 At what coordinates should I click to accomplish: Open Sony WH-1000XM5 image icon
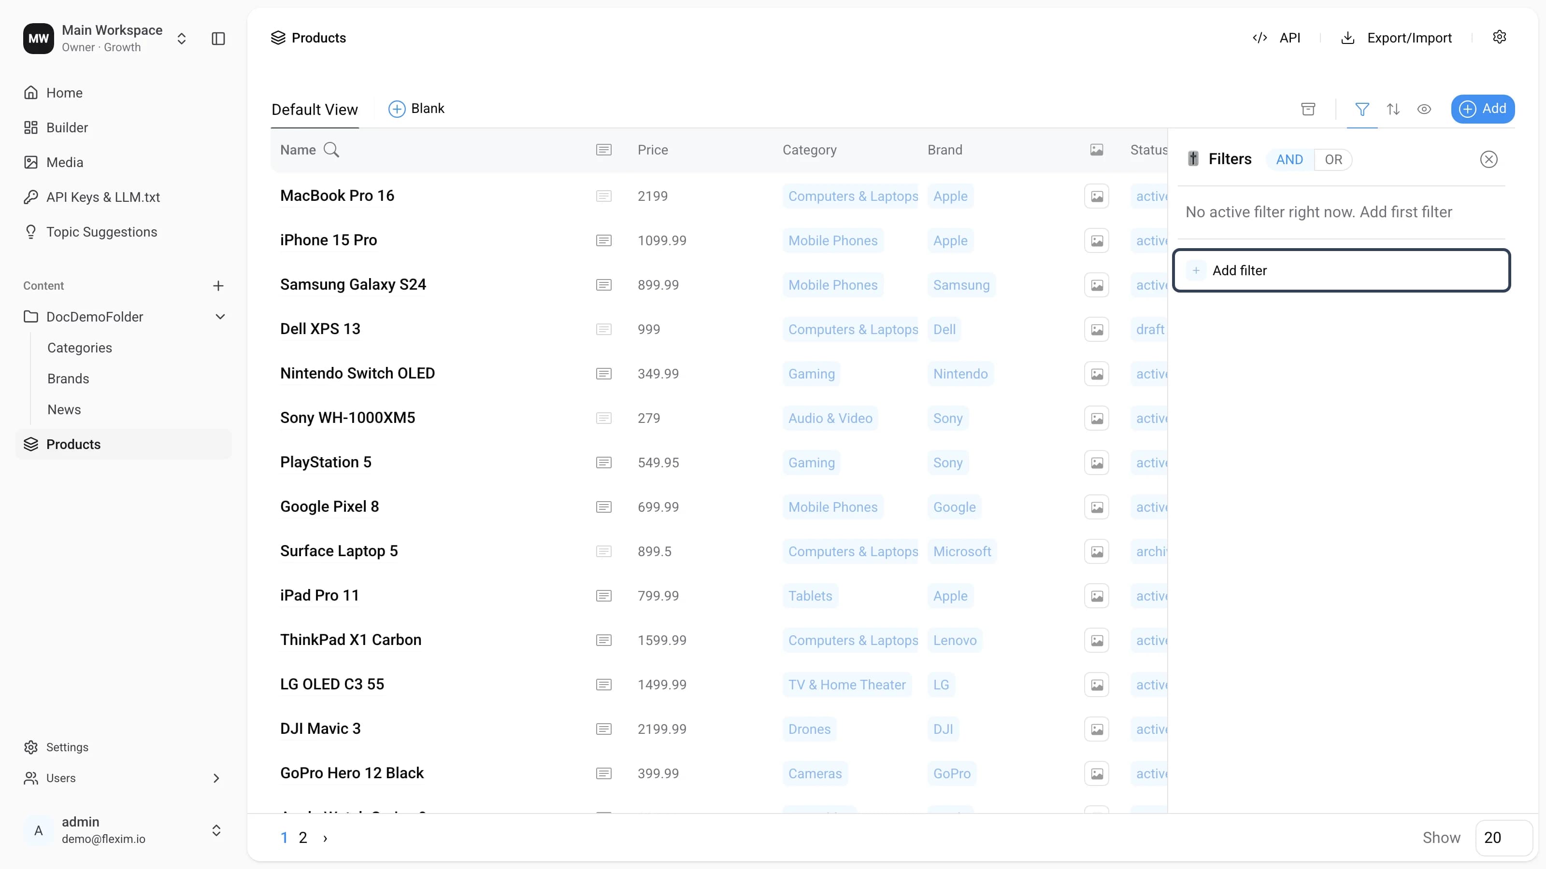(1097, 418)
